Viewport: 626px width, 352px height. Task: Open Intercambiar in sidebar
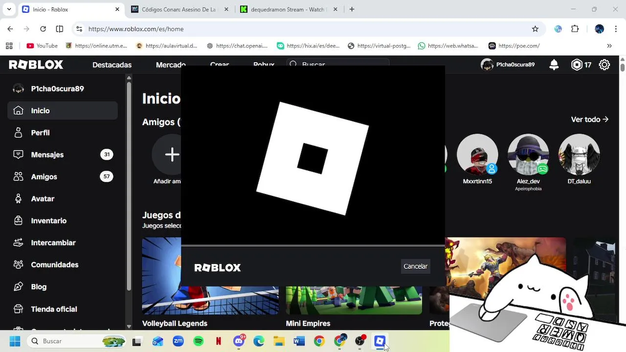[53, 242]
